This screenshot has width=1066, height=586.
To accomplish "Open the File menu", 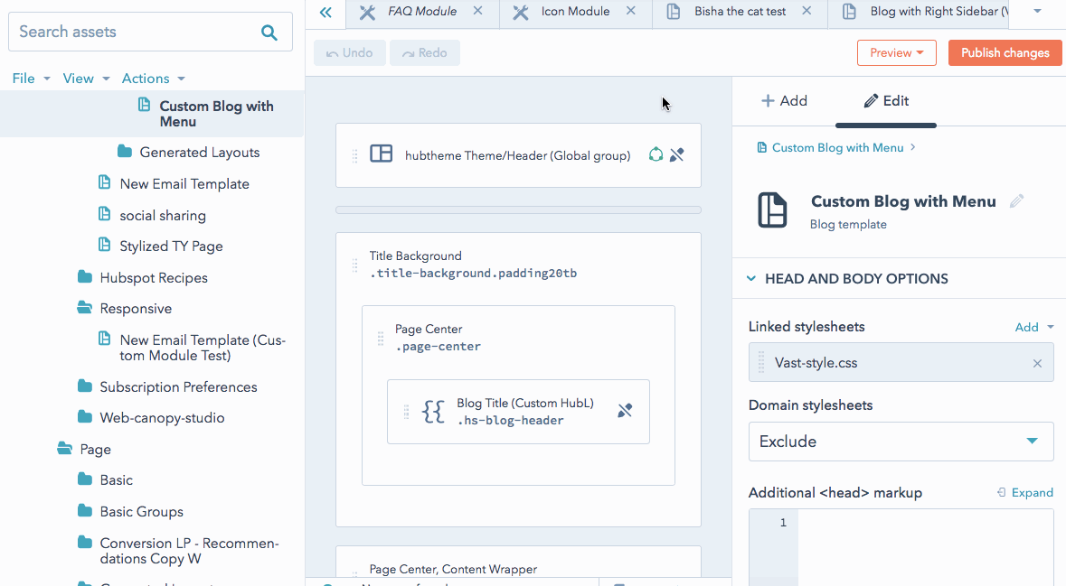I will tap(31, 79).
